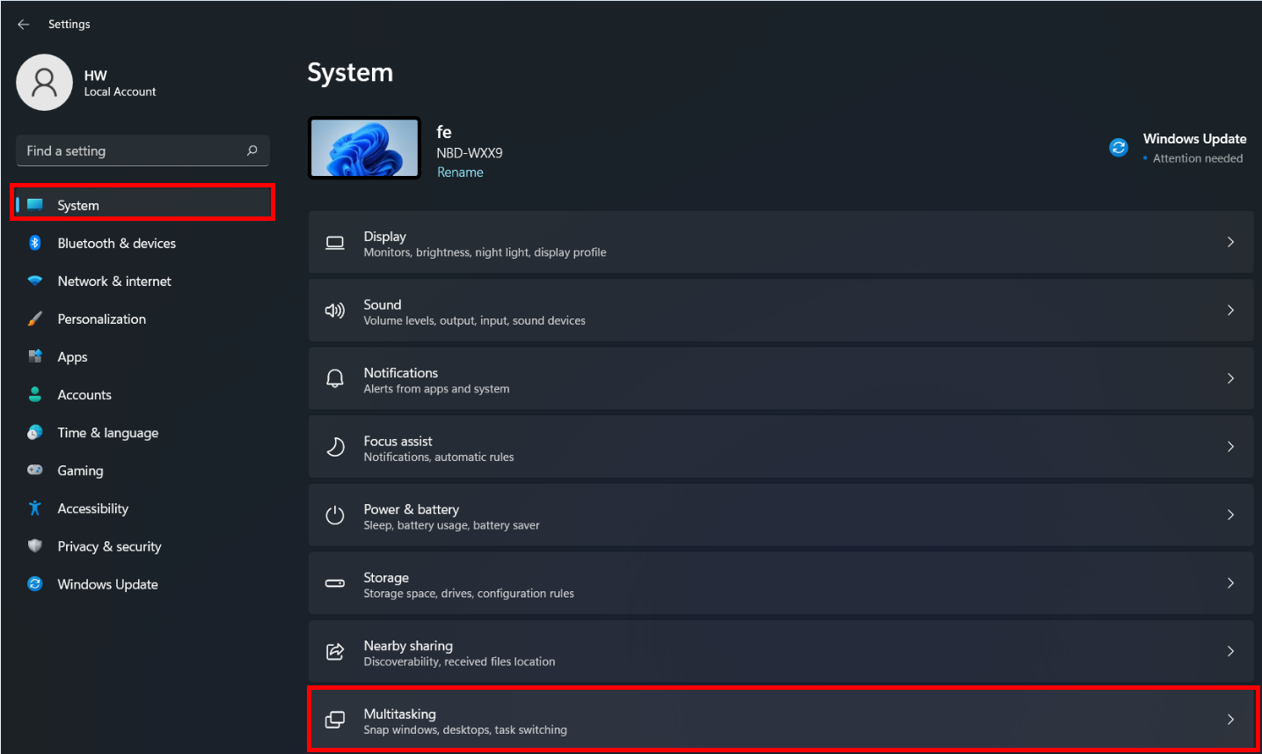
Task: Click the System monitor icon in sidebar
Action: (x=35, y=205)
